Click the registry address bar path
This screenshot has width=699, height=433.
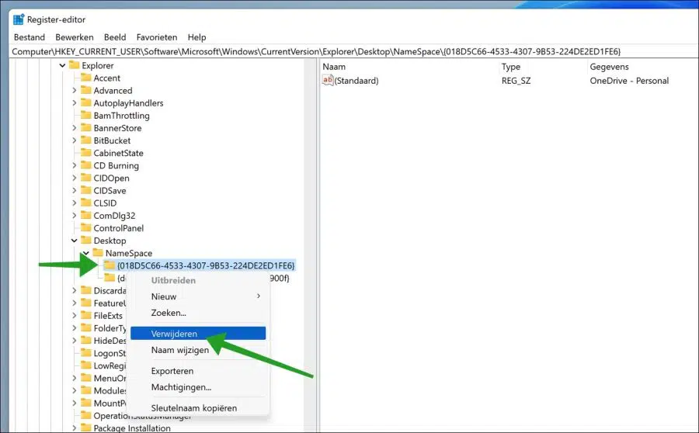[316, 52]
